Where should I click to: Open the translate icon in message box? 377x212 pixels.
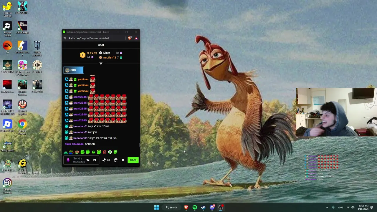[88, 160]
